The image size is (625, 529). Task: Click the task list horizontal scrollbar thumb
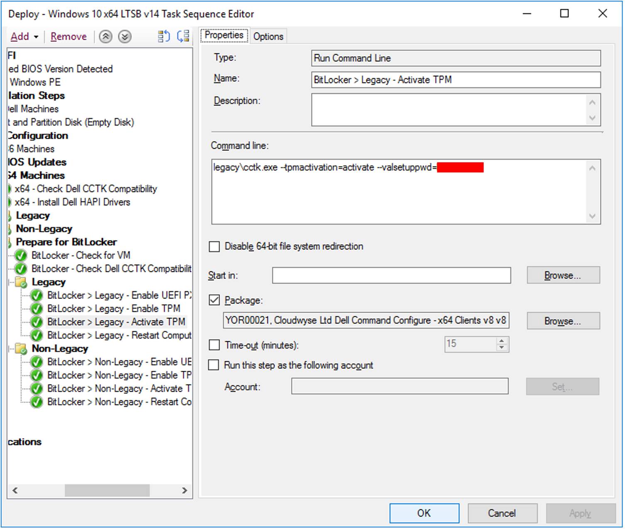pyautogui.click(x=107, y=490)
